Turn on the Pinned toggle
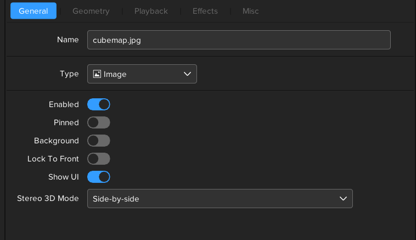The width and height of the screenshot is (416, 240). 99,122
